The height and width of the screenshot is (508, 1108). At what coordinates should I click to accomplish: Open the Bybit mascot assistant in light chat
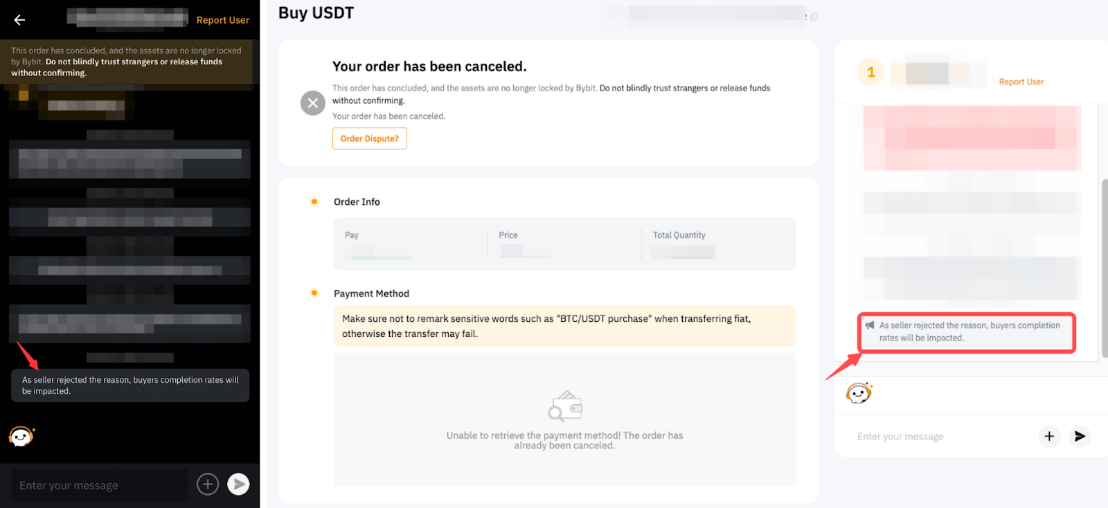point(859,393)
